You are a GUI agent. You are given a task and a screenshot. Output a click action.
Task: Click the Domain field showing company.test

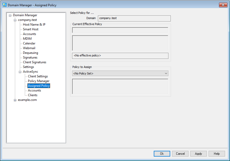(x=134, y=18)
